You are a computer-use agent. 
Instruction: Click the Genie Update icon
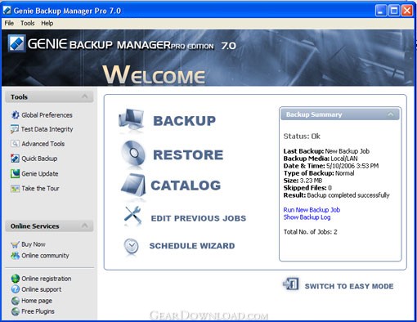15,173
